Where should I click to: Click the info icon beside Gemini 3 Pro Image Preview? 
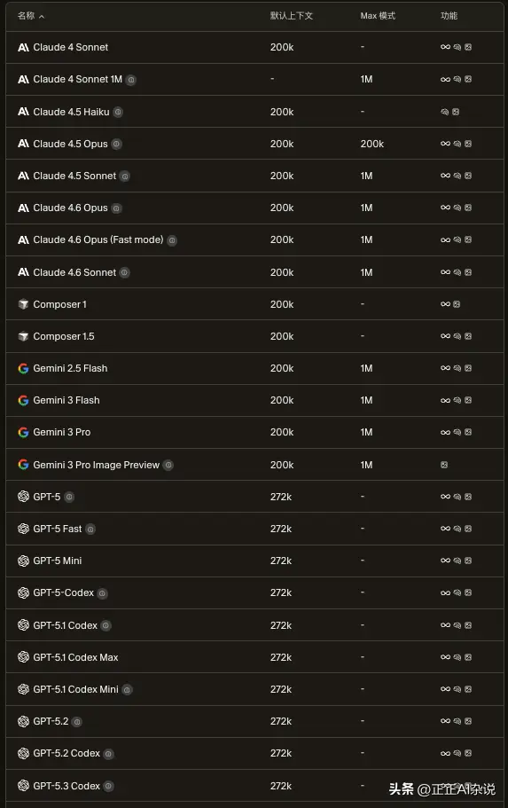pyautogui.click(x=168, y=466)
